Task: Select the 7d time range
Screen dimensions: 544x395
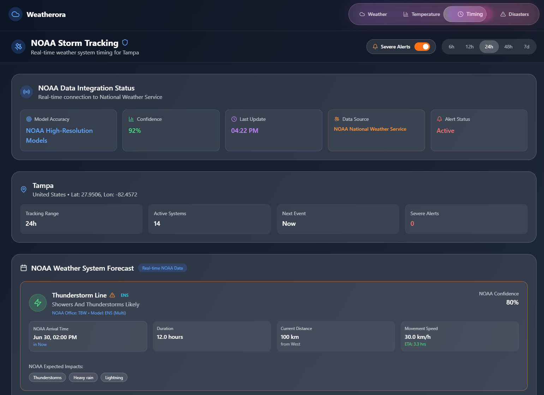Action: point(526,47)
